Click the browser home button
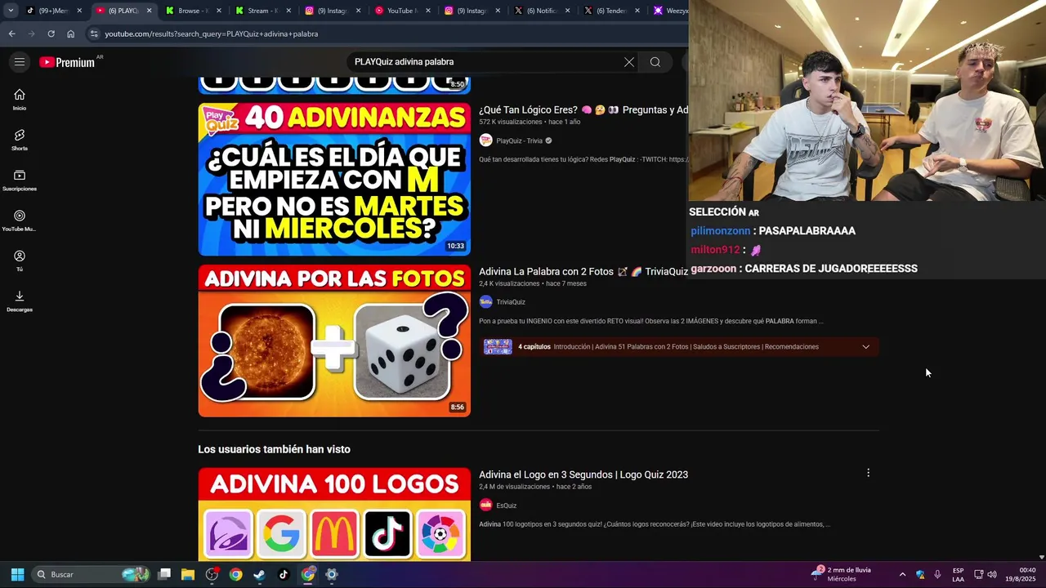Screen dimensions: 1046x588 (71, 33)
